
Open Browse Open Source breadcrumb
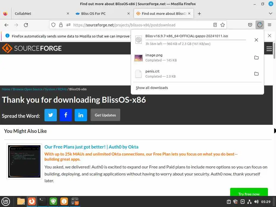(28, 89)
